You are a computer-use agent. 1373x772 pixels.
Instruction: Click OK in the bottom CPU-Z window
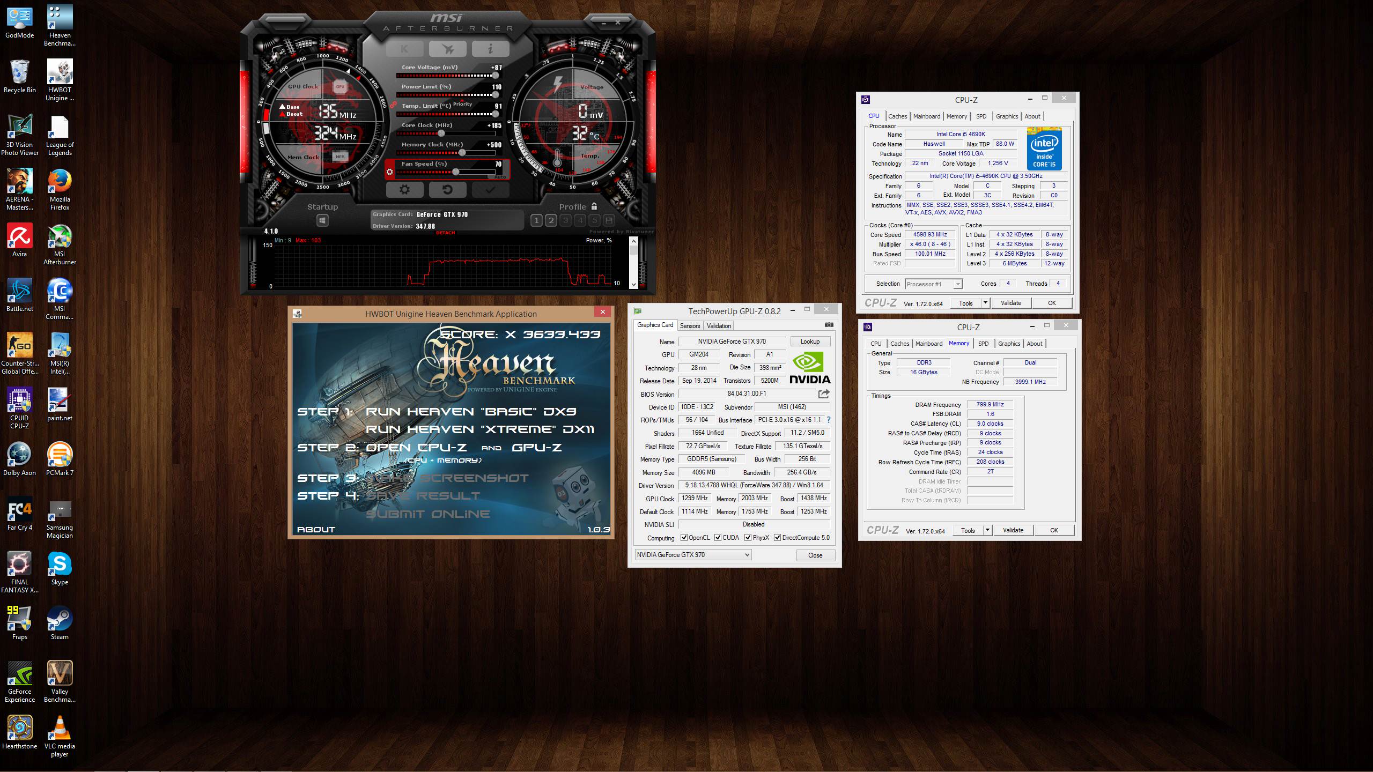pos(1054,530)
